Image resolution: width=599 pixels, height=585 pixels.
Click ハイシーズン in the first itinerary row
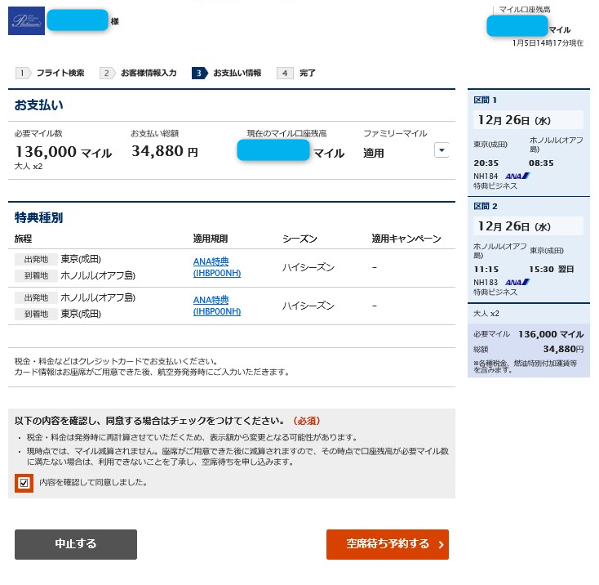(x=308, y=267)
